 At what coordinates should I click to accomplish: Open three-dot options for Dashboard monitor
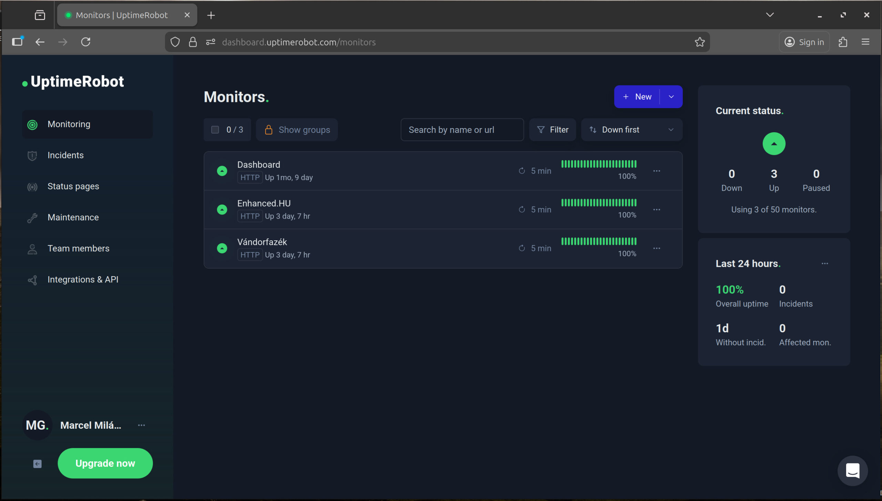[x=657, y=171]
